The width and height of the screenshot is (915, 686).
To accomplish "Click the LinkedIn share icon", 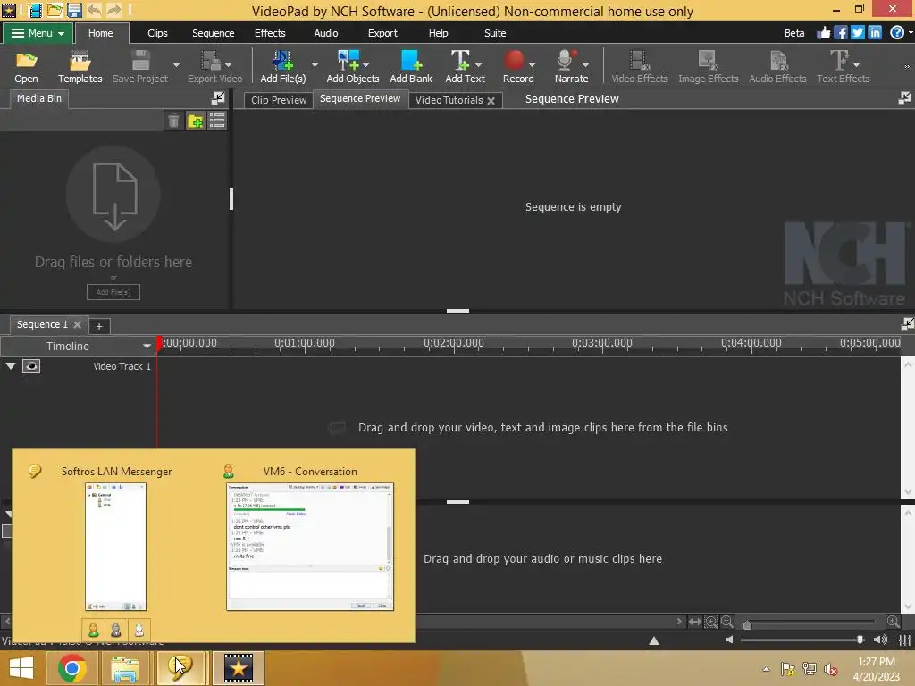I will click(x=875, y=33).
